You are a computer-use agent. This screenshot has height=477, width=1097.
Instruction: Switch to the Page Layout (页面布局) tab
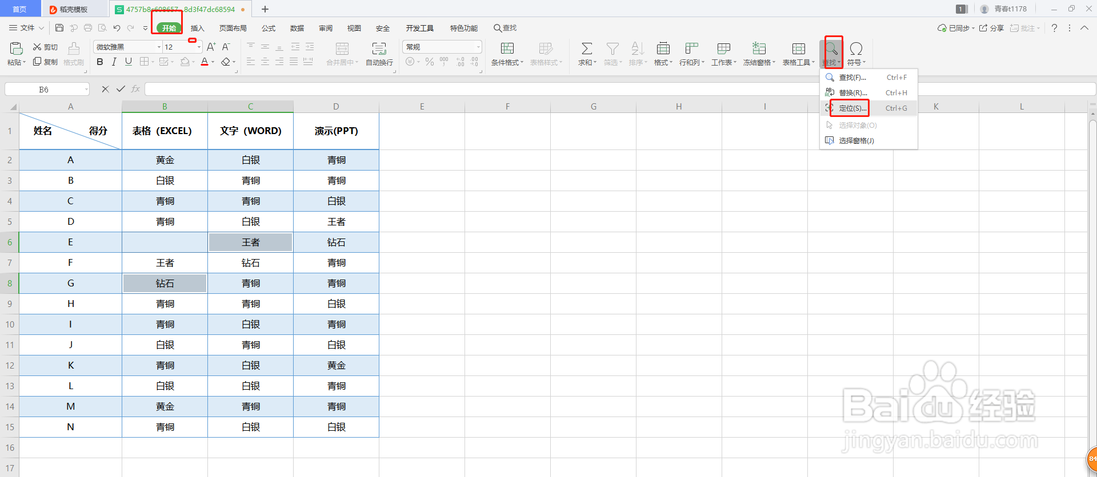(x=233, y=28)
